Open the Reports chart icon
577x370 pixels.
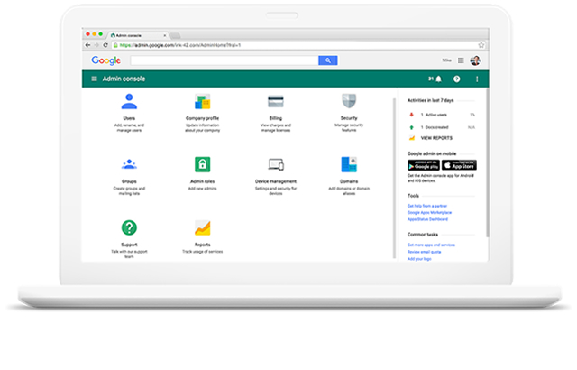[202, 227]
